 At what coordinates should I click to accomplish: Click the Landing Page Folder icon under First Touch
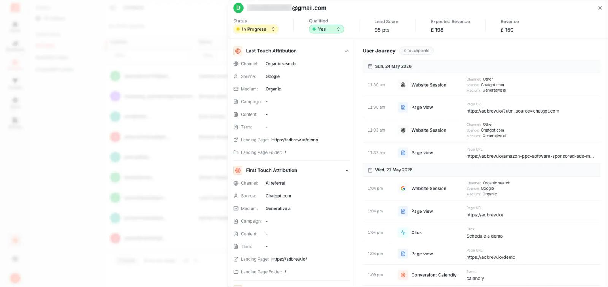click(x=236, y=272)
